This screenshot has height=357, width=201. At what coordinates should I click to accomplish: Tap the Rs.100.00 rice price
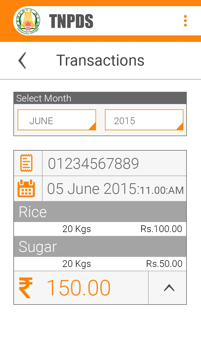click(x=161, y=229)
